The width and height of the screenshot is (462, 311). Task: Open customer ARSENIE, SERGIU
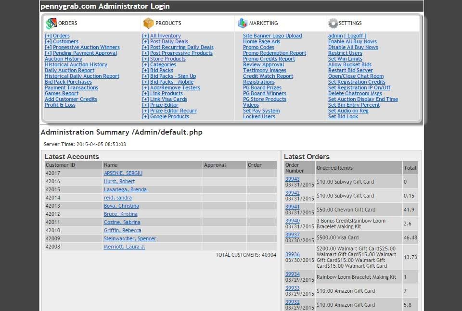coord(123,174)
